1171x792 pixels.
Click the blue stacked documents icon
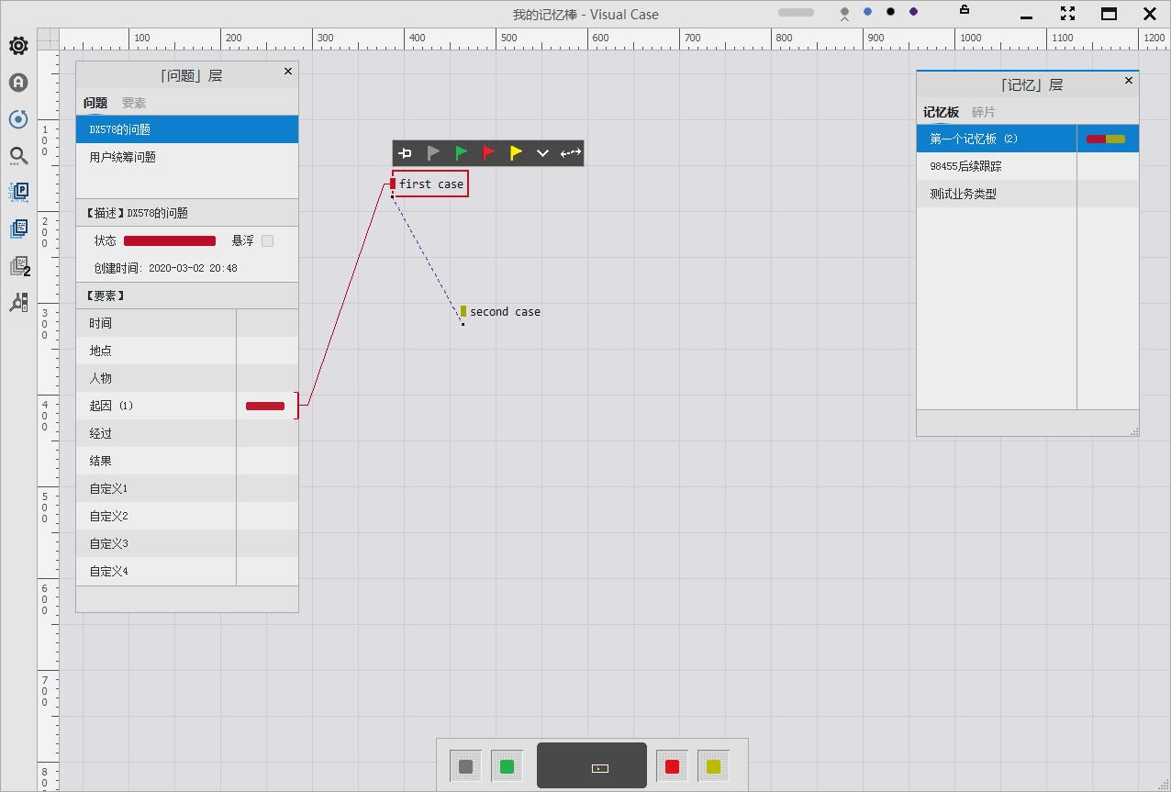[18, 229]
